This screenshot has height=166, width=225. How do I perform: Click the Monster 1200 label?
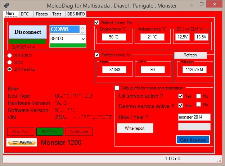[61, 142]
